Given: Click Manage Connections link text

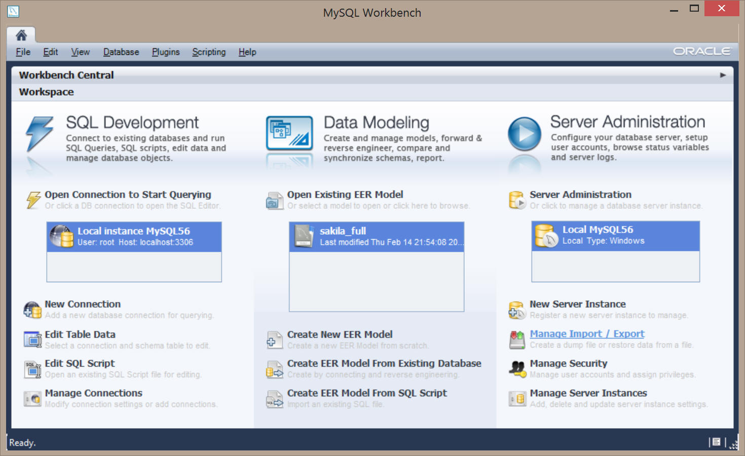Looking at the screenshot, I should coord(93,393).
